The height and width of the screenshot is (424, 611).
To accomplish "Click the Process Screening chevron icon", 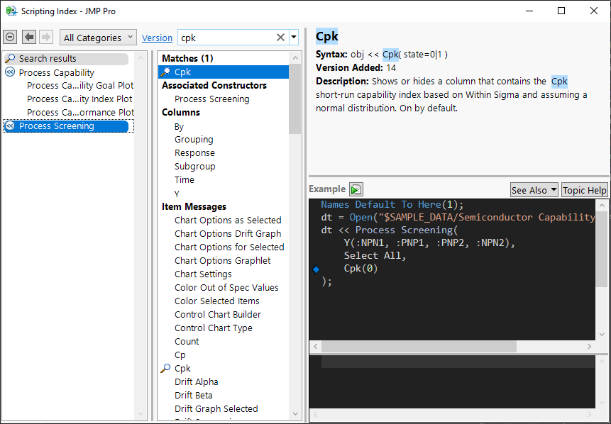I will click(10, 126).
